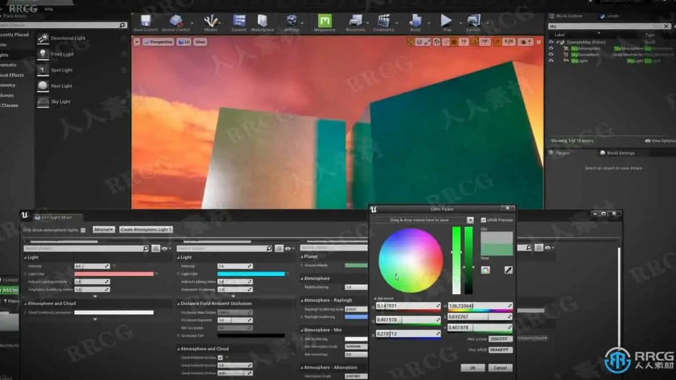Click the Play button in the toolbar

point(447,23)
